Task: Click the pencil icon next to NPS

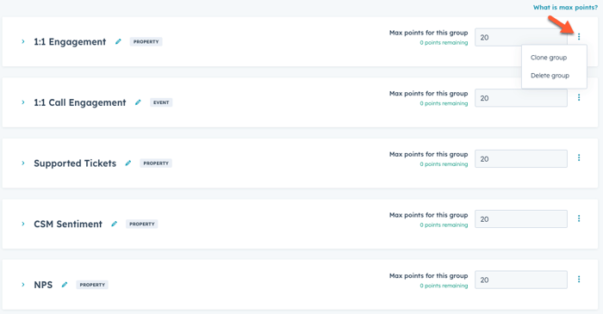Action: pyautogui.click(x=65, y=285)
